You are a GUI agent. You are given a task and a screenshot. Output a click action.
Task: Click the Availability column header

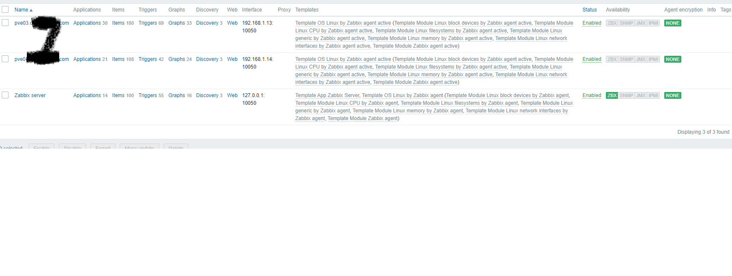618,10
